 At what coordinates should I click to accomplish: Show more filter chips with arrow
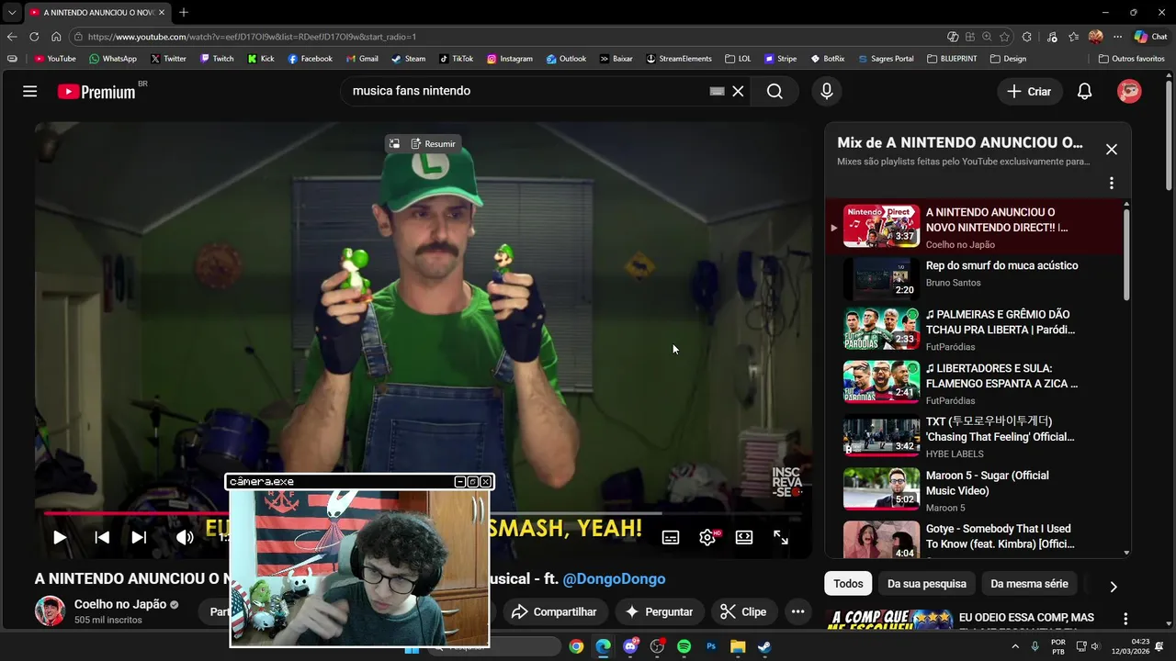1114,587
